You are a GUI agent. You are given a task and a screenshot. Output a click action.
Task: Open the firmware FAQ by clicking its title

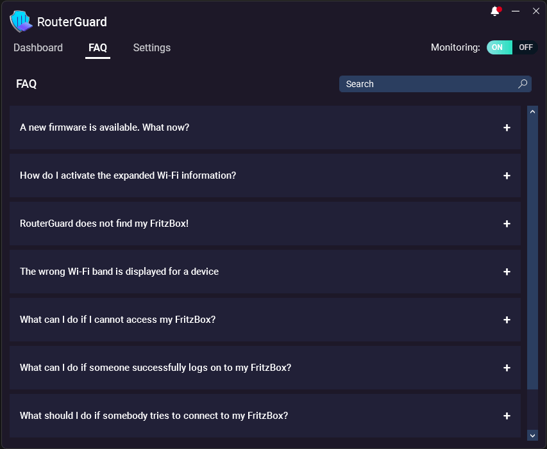coord(104,127)
